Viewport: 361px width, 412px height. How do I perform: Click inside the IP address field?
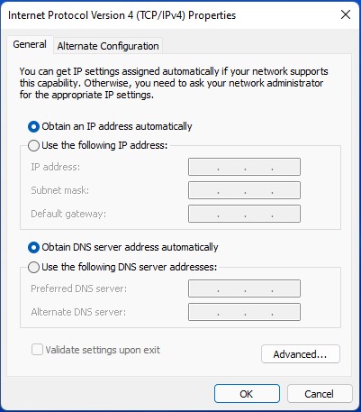pos(244,167)
